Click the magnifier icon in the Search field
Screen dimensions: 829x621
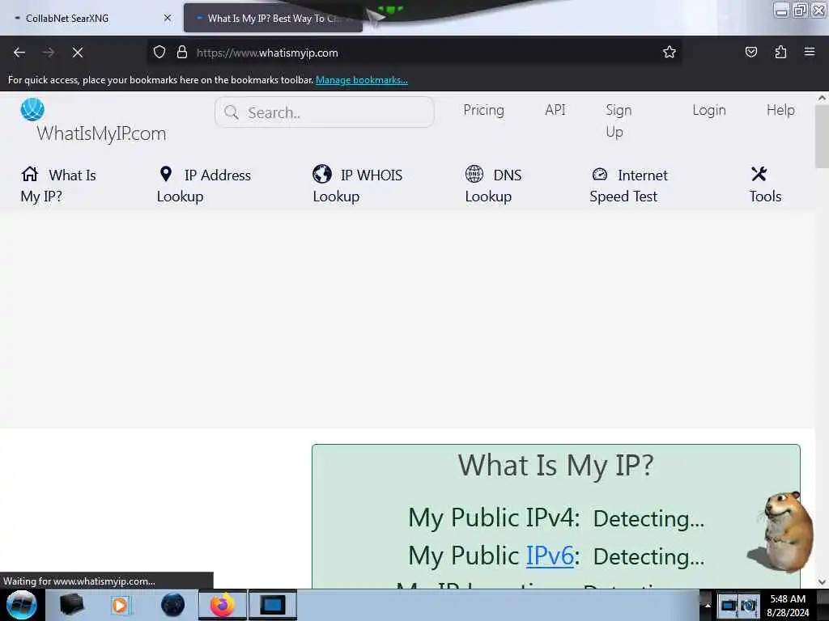pos(231,112)
